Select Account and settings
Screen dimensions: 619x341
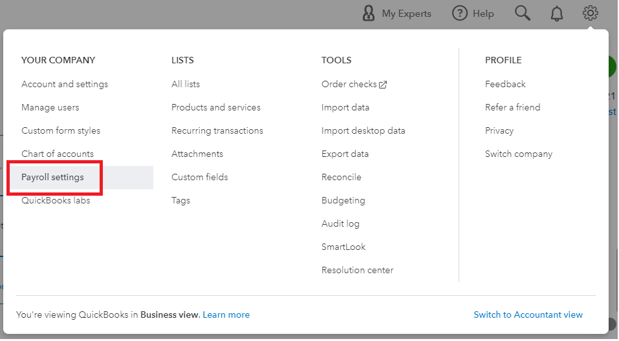65,84
